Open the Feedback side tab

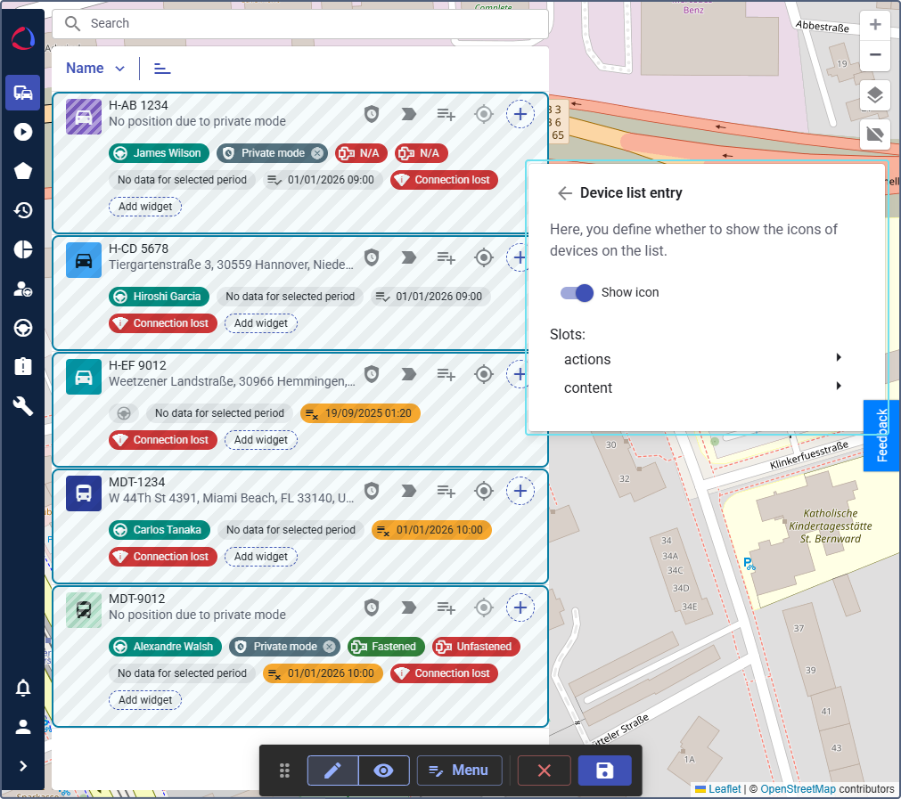click(881, 435)
